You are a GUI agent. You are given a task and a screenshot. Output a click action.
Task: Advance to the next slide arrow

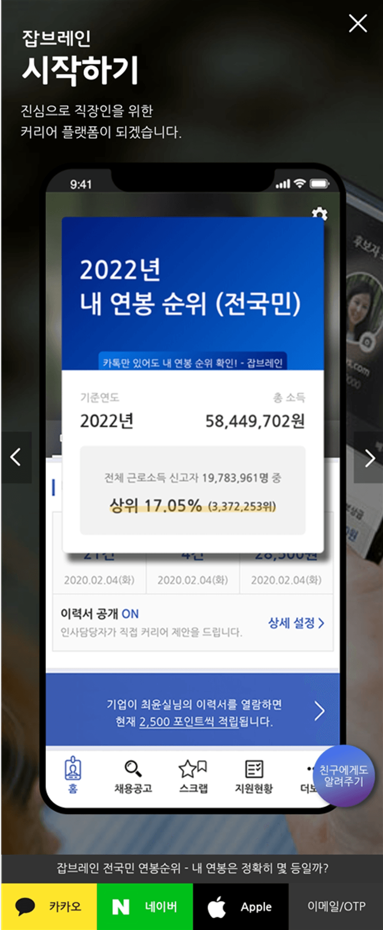[x=369, y=458]
